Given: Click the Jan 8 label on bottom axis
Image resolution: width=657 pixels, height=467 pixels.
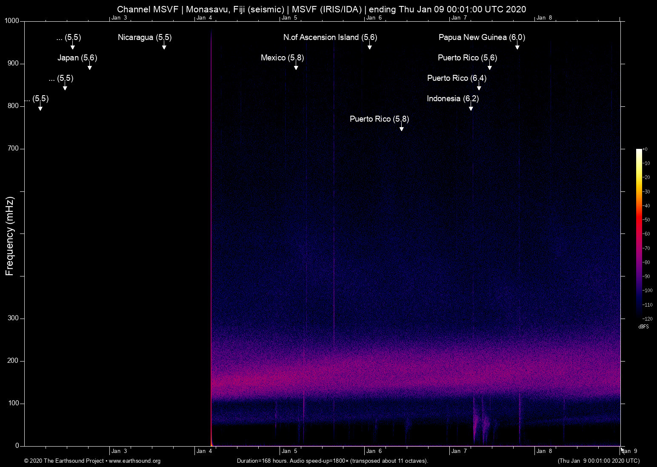Looking at the screenshot, I should [x=545, y=451].
